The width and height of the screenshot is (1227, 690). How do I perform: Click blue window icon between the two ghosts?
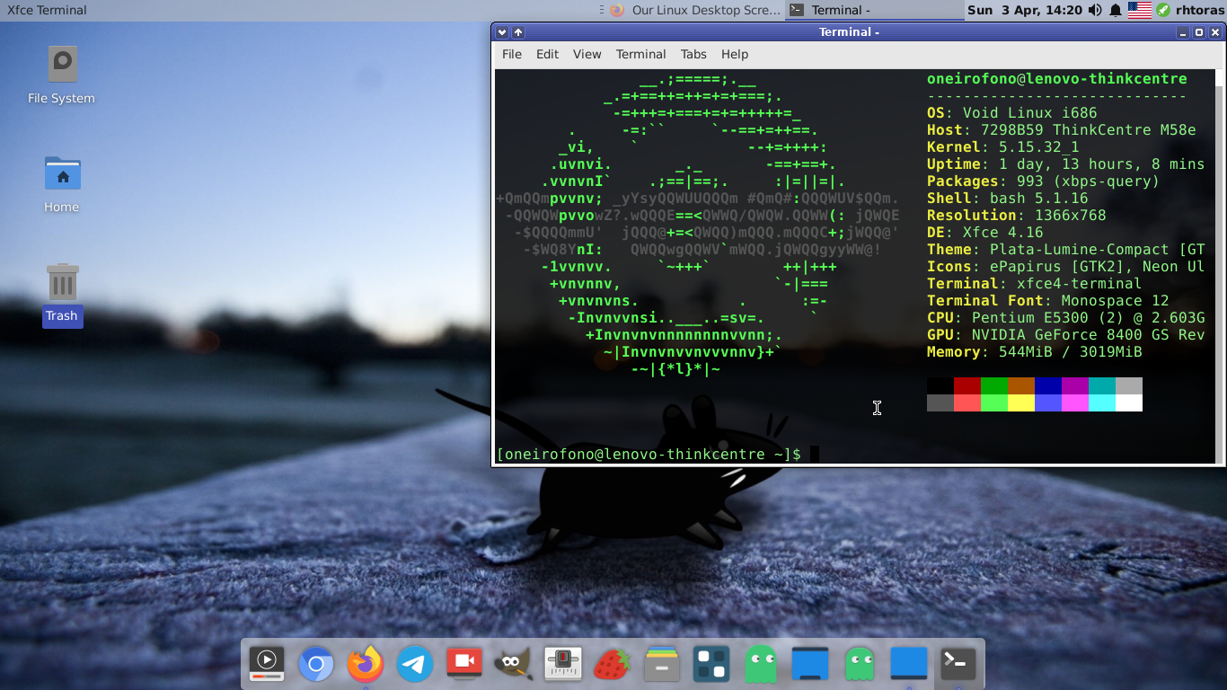pos(810,664)
